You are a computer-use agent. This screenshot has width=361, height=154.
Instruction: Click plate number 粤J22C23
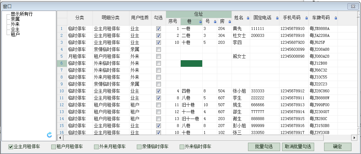(x=319, y=84)
